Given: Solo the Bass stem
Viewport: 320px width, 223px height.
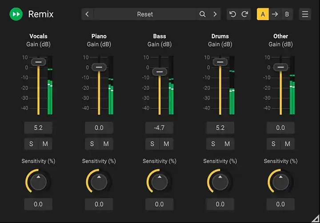Looking at the screenshot, I should coord(152,144).
